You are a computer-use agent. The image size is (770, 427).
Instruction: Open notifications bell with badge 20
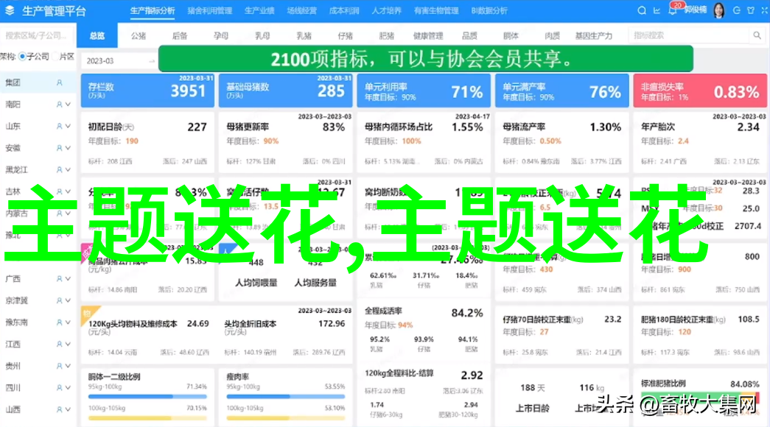pyautogui.click(x=672, y=10)
